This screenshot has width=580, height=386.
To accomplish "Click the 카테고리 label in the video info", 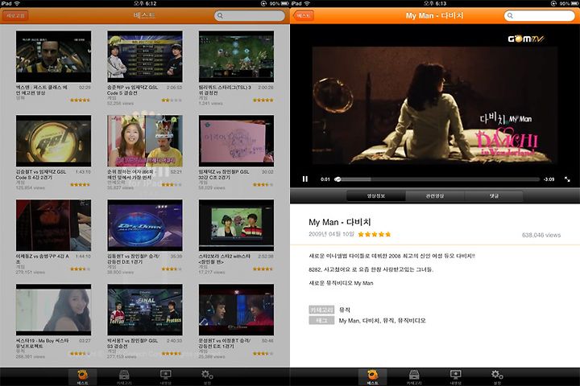I will coord(321,310).
